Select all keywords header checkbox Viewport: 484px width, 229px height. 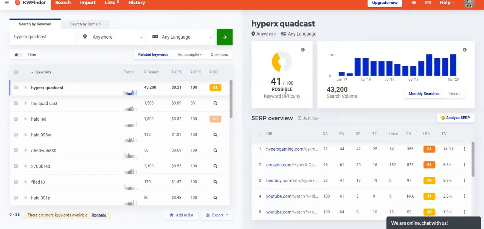[x=16, y=72]
